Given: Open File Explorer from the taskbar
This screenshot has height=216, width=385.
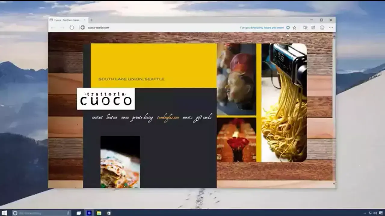Looking at the screenshot, I should [99, 213].
